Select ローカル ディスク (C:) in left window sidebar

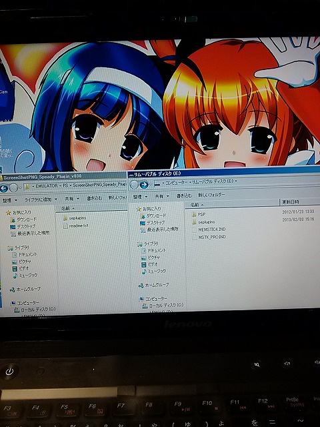(38, 310)
